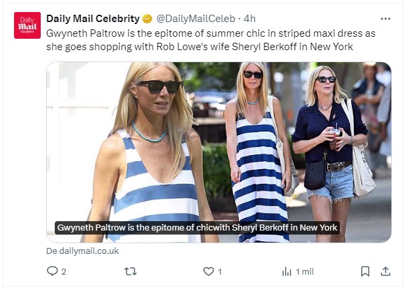Viewport: 414px width, 288px height.
Task: Open the 4h timestamp link
Action: pos(250,19)
